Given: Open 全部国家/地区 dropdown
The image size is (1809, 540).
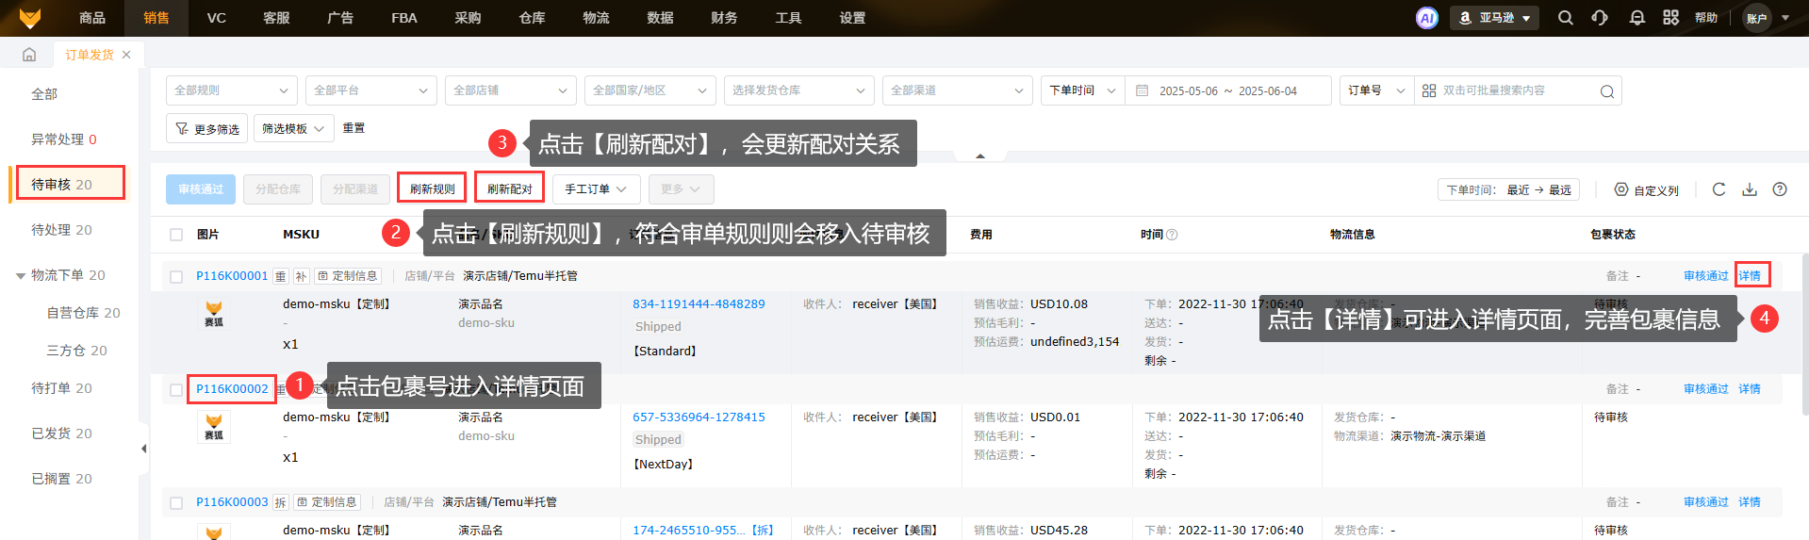Looking at the screenshot, I should (650, 90).
